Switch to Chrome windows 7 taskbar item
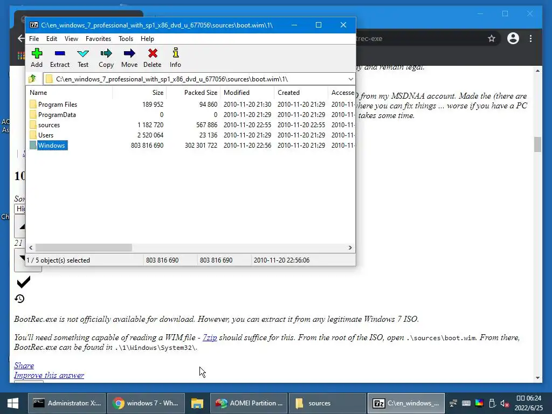The width and height of the screenshot is (552, 414). [146, 403]
